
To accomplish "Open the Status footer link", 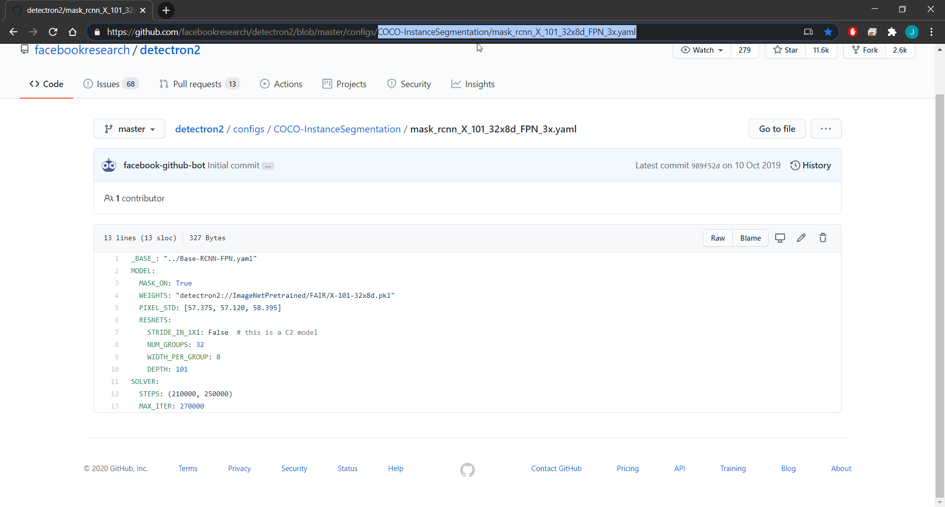I will (347, 469).
